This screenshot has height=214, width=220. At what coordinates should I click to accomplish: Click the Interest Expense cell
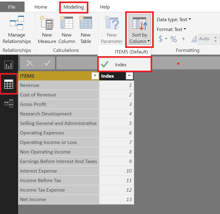point(59,171)
